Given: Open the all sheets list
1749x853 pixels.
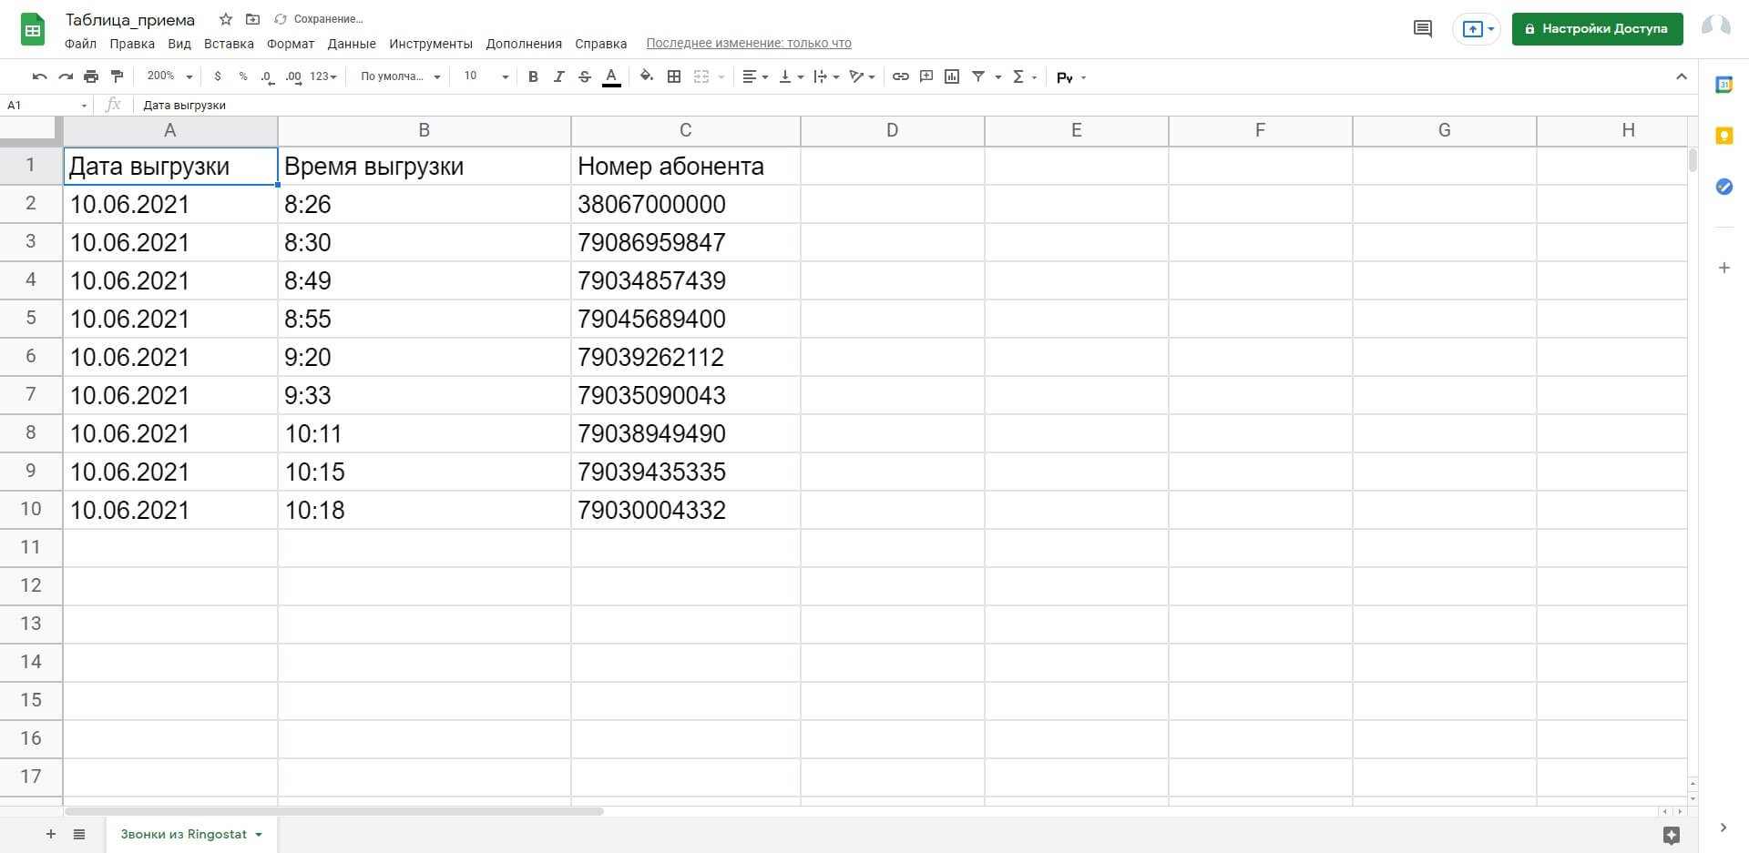Looking at the screenshot, I should (79, 834).
